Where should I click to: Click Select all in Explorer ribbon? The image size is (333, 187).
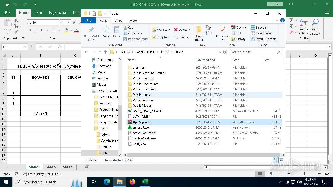pyautogui.click(x=259, y=28)
